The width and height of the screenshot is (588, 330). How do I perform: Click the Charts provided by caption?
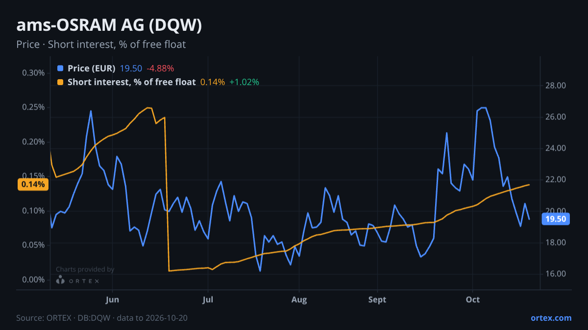click(x=85, y=269)
